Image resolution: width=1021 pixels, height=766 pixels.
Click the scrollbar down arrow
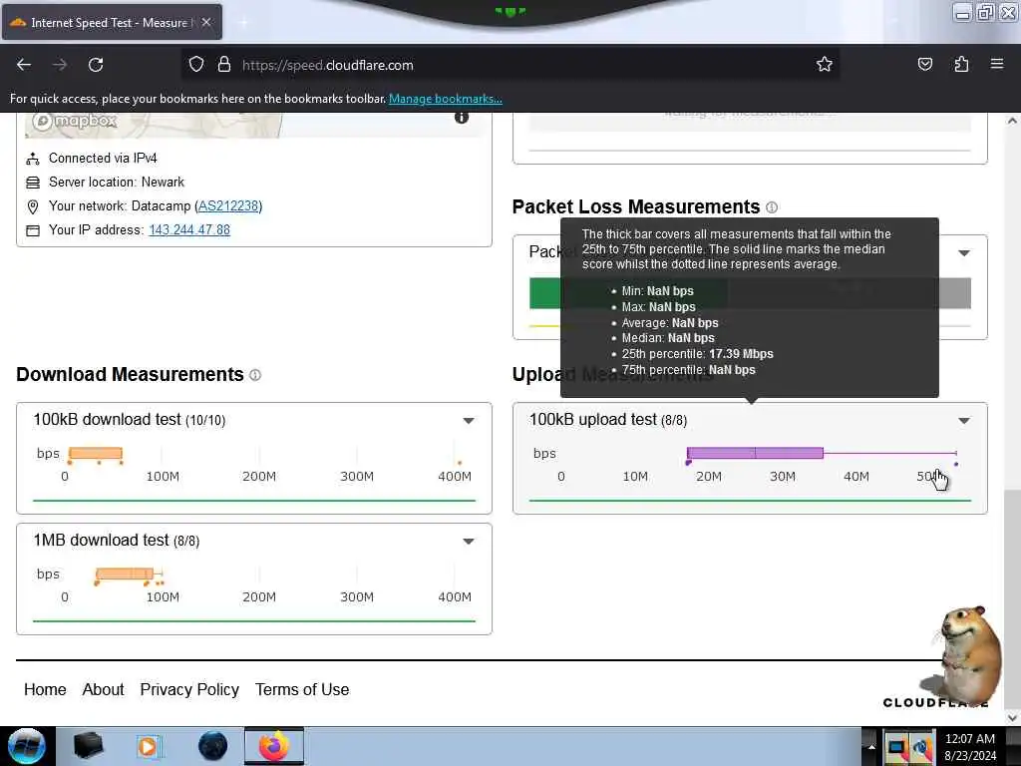coord(1012,717)
